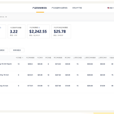Click the 今日净销售额 column header
The width and height of the screenshot is (114, 114).
(x=30, y=58)
